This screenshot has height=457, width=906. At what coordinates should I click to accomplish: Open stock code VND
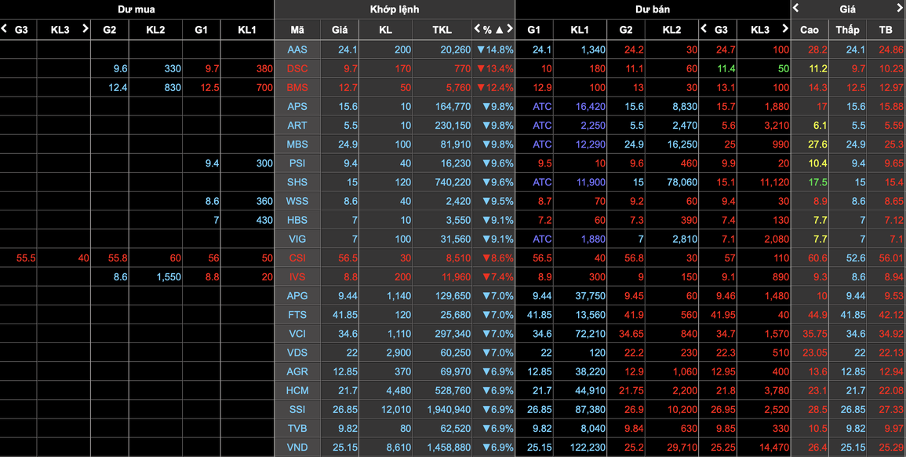click(297, 447)
